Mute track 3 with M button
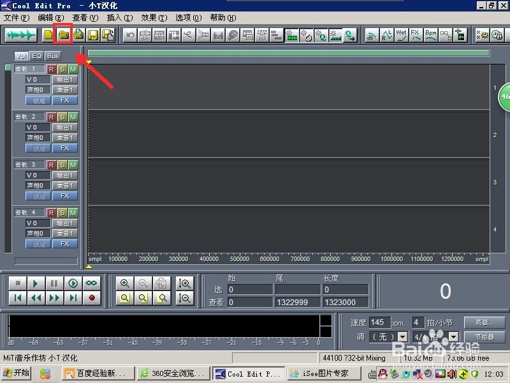Screen dimensions: 510x383 [73, 165]
